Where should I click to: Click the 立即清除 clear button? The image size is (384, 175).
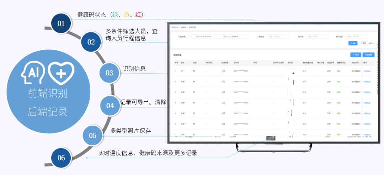click(368, 55)
